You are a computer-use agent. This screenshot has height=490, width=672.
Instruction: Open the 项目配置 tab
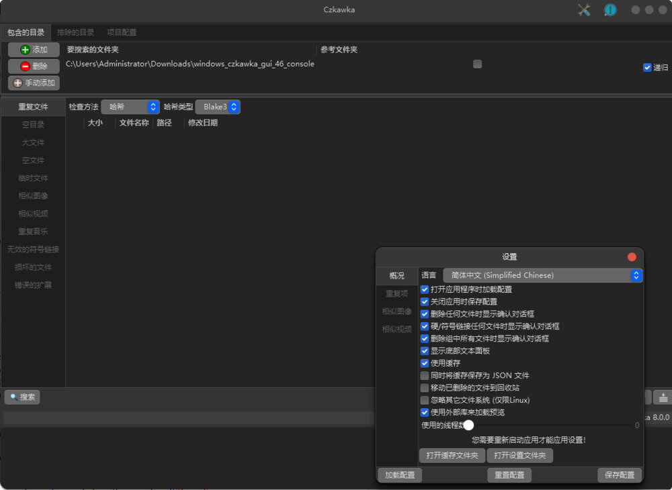pyautogui.click(x=122, y=32)
